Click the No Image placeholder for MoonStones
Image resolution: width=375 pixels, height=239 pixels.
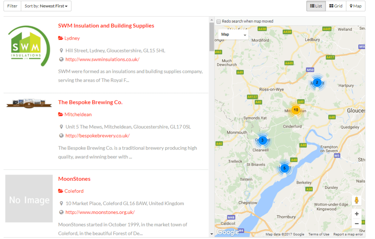tap(29, 198)
